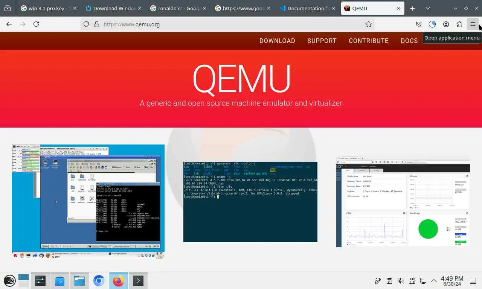Screen dimensions: 482x289
Task: Open the removable disk tray icon
Action: [x=412, y=281]
